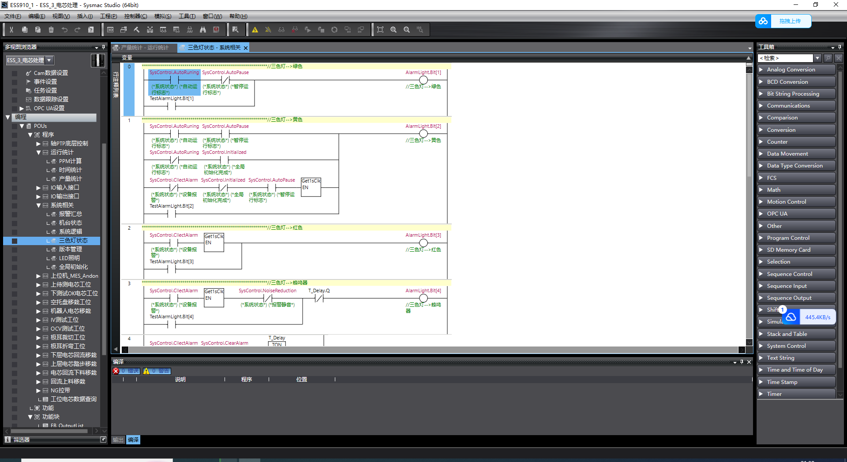Image resolution: width=847 pixels, height=462 pixels.
Task: Click the toolbox search input field
Action: point(785,58)
